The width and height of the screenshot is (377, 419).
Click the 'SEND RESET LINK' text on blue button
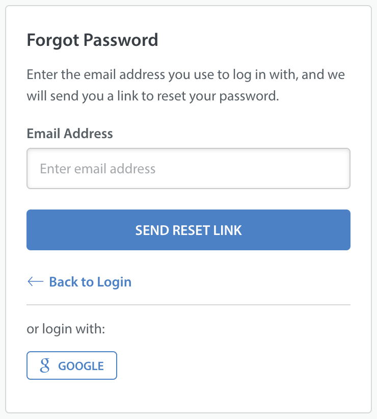188,230
